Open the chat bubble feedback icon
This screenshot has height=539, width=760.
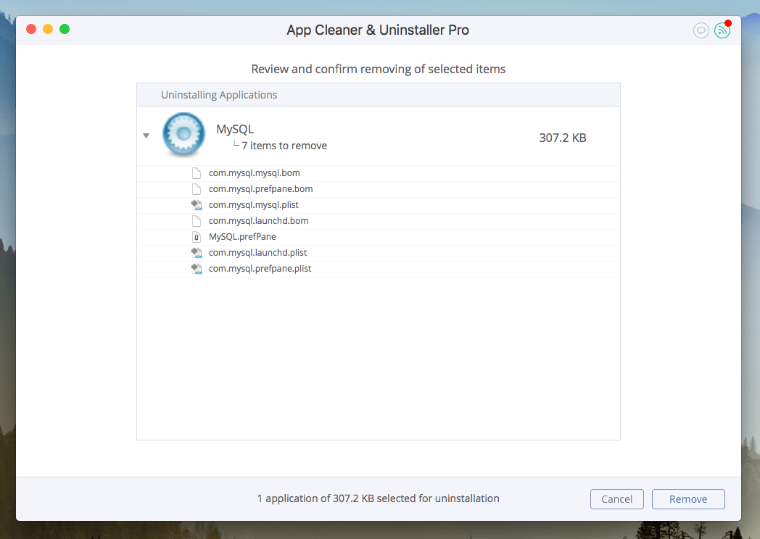pyautogui.click(x=701, y=30)
